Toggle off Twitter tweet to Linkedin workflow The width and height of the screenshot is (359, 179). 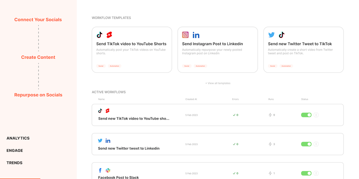coord(306,144)
